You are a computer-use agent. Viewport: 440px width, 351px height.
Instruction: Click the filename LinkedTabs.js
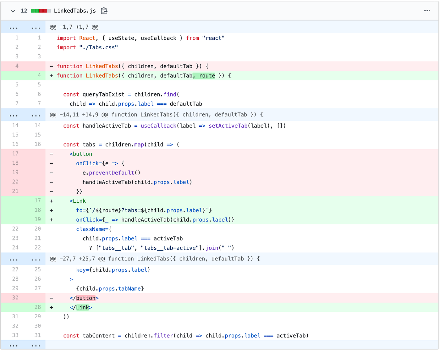[x=75, y=10]
